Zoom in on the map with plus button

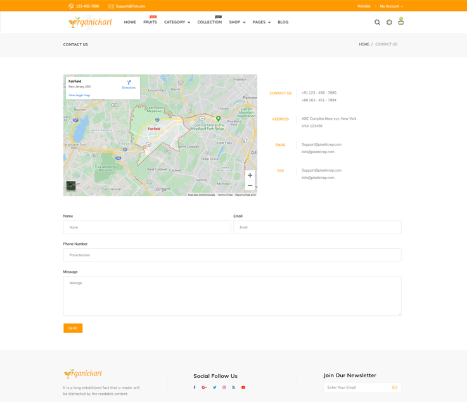pos(250,175)
